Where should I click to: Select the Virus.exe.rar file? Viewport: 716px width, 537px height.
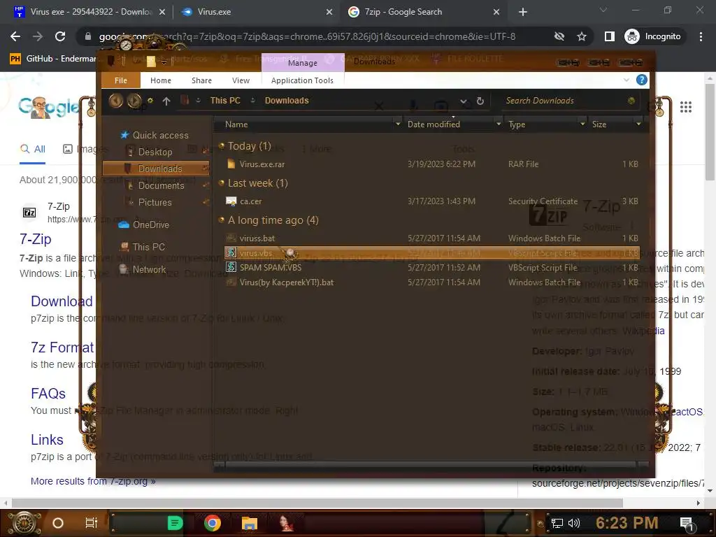point(432,164)
